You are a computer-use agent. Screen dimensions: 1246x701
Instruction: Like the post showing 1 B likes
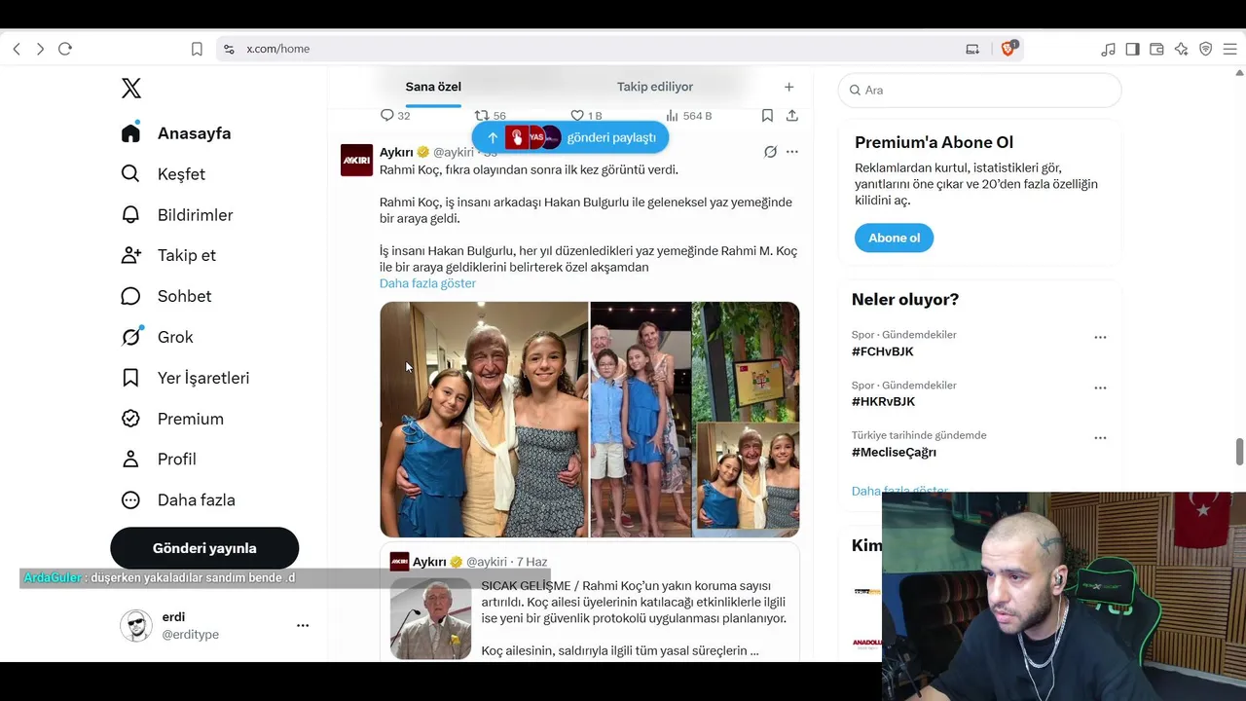pos(586,115)
